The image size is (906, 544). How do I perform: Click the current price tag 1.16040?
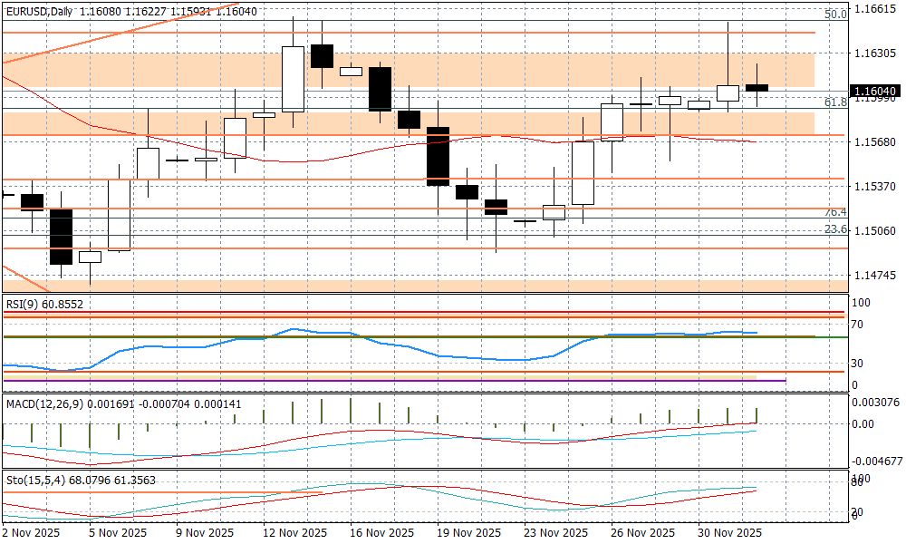coord(874,91)
